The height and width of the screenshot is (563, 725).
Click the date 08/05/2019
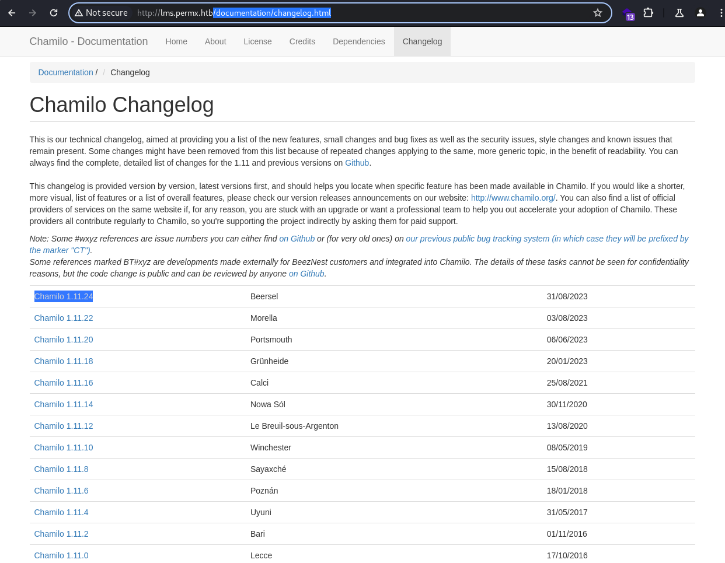click(567, 447)
